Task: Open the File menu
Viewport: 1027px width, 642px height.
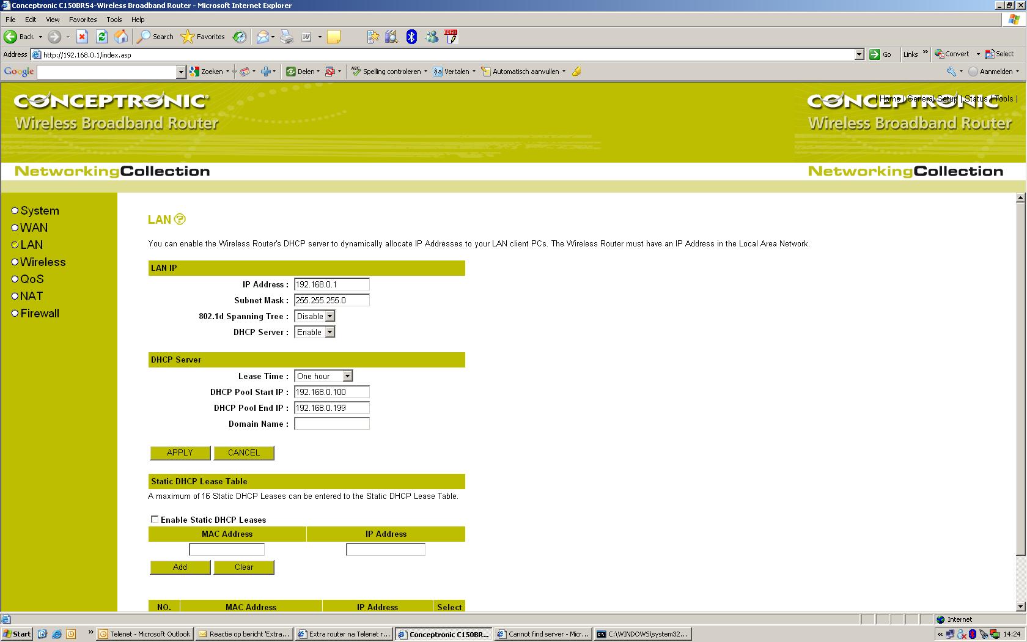Action: point(10,20)
